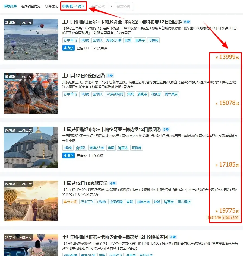Sort by 近期销量优先
The height and width of the screenshot is (256, 243).
click(x=30, y=6)
